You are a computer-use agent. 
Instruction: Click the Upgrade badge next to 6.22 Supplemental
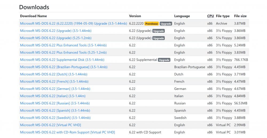coord(164,60)
